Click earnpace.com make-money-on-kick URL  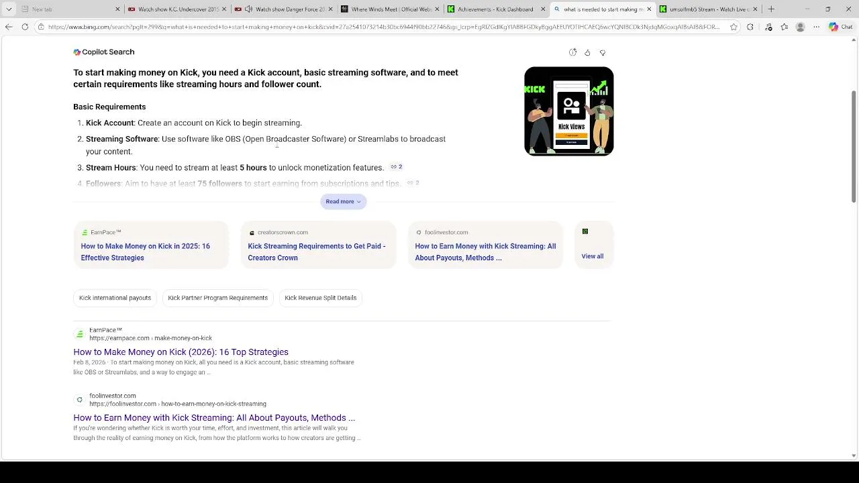(x=150, y=338)
